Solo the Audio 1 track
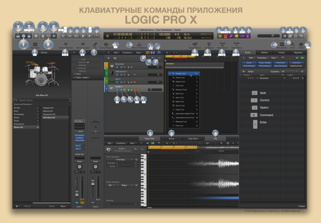 coord(124,90)
